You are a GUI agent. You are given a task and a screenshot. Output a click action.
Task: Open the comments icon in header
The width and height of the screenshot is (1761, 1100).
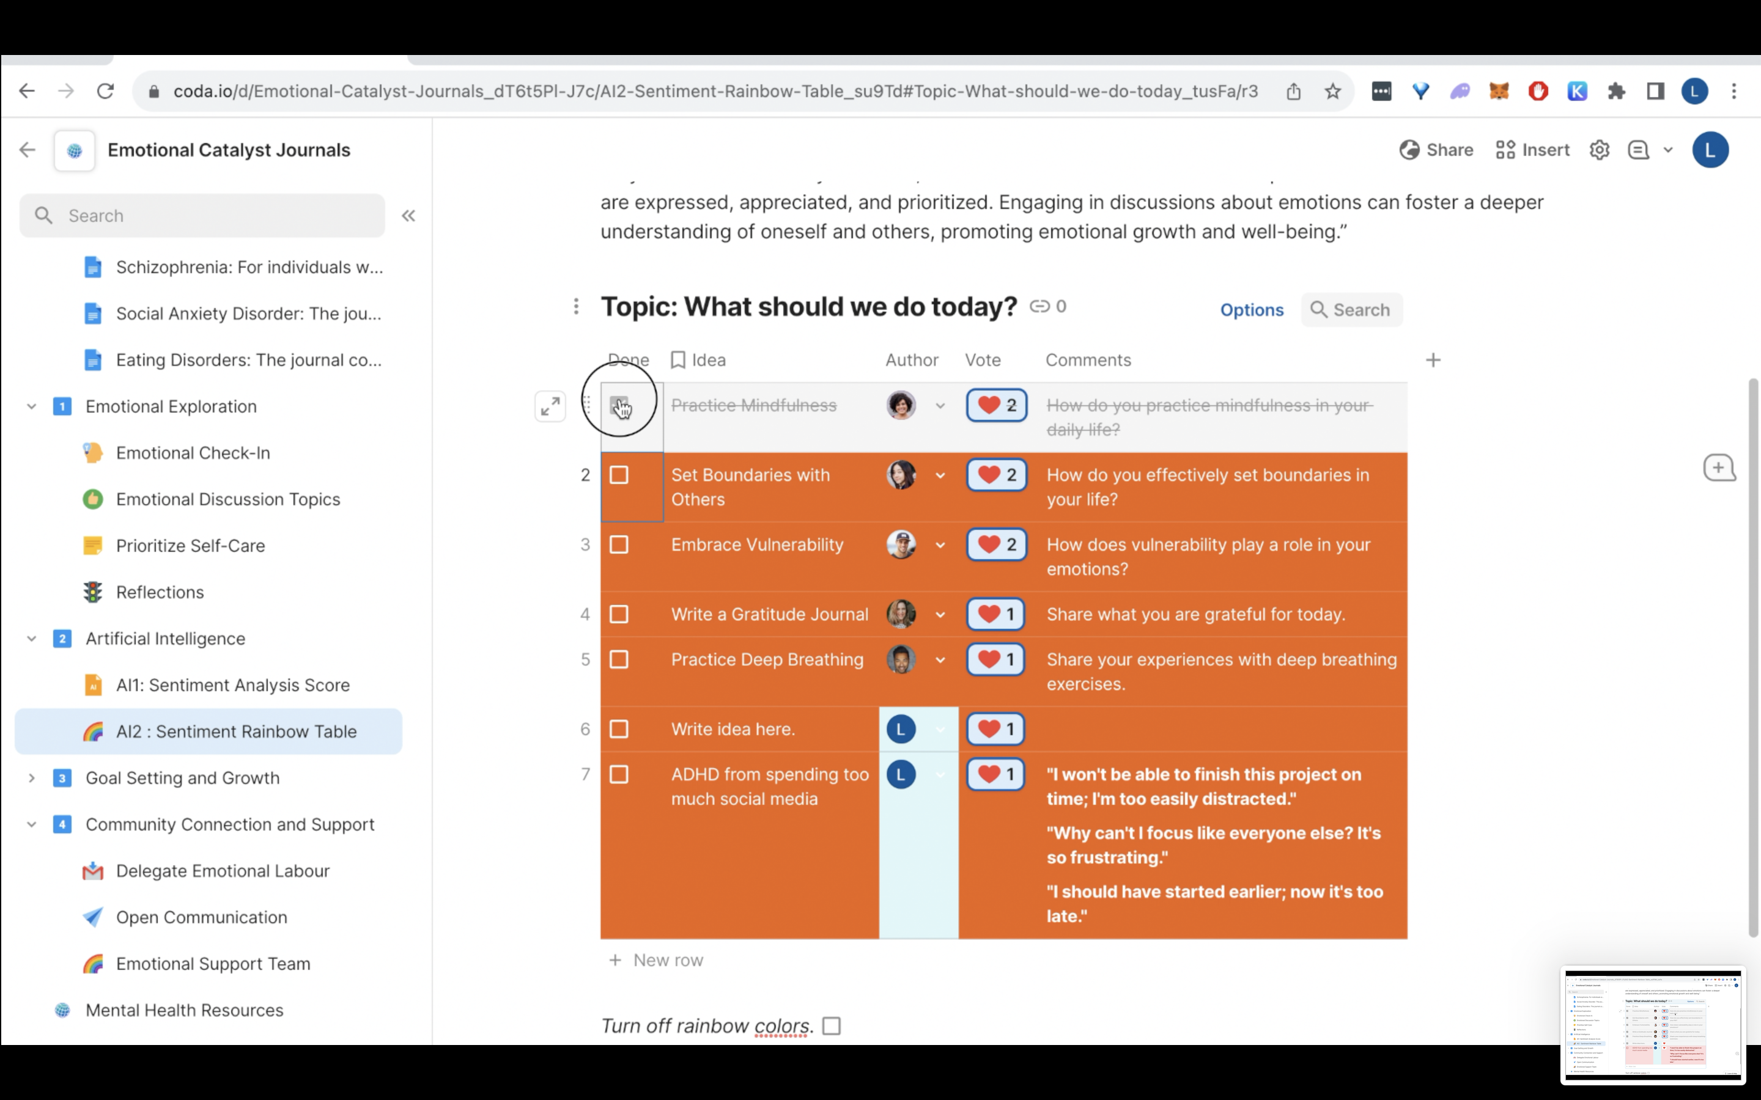tap(1638, 150)
